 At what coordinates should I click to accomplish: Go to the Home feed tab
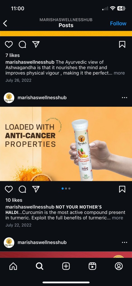point(13,266)
